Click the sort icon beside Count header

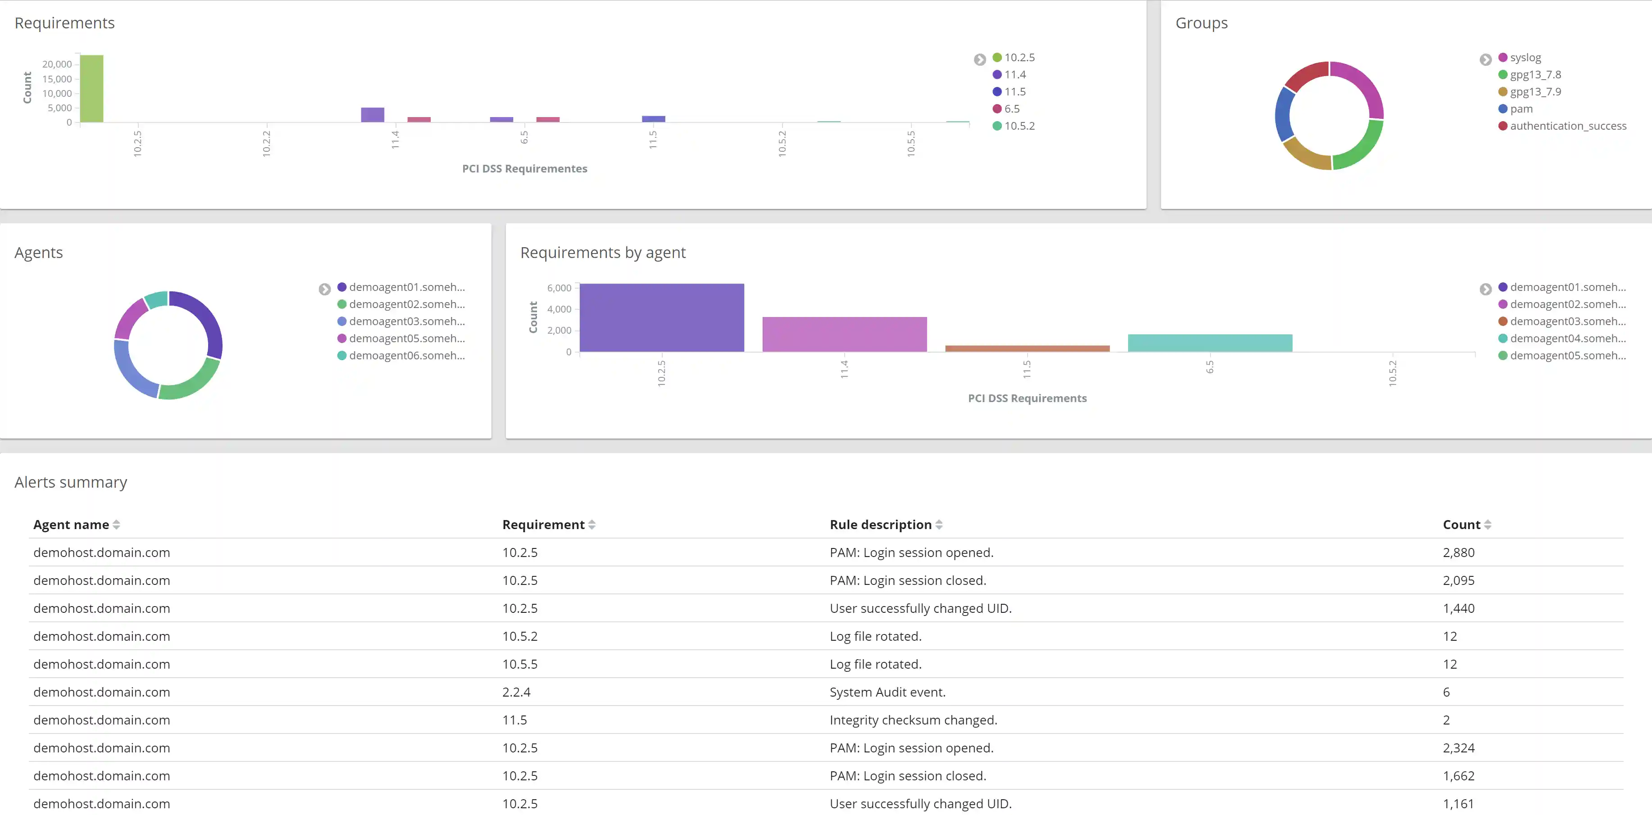[x=1489, y=524]
